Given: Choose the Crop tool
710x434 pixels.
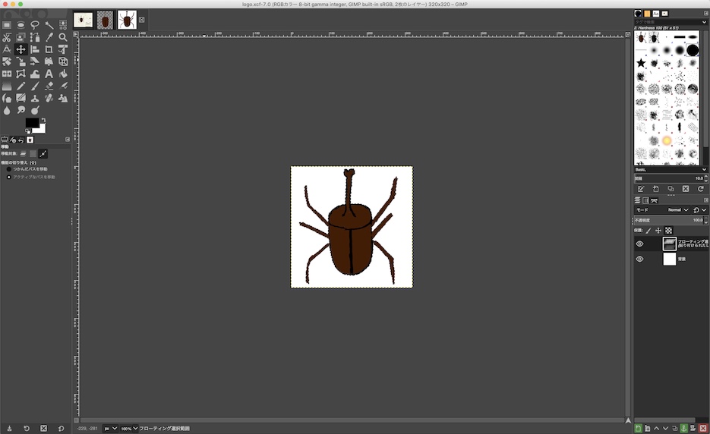Looking at the screenshot, I should (x=49, y=49).
